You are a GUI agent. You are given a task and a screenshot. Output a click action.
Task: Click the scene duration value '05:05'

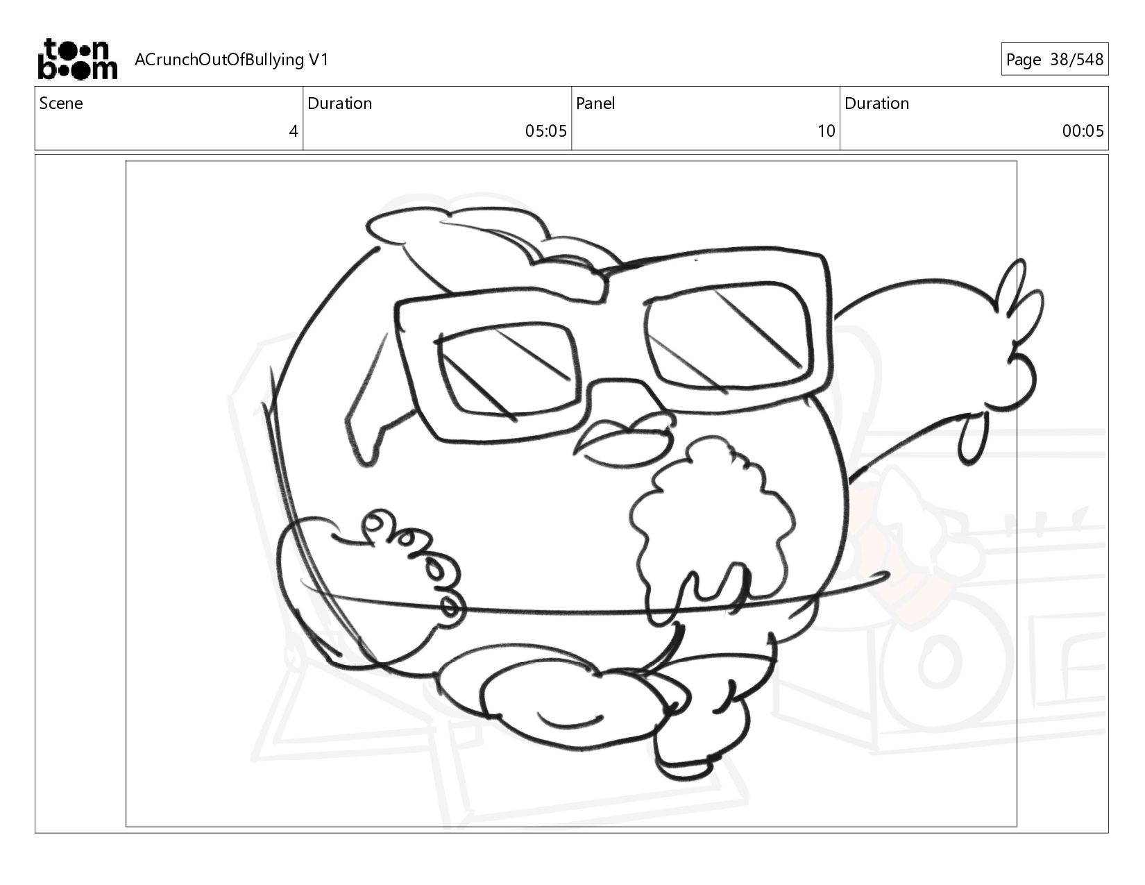(x=546, y=131)
